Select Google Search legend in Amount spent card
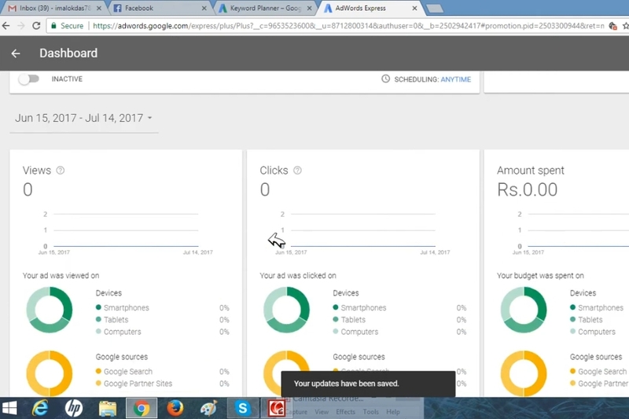The image size is (629, 419). coord(598,371)
